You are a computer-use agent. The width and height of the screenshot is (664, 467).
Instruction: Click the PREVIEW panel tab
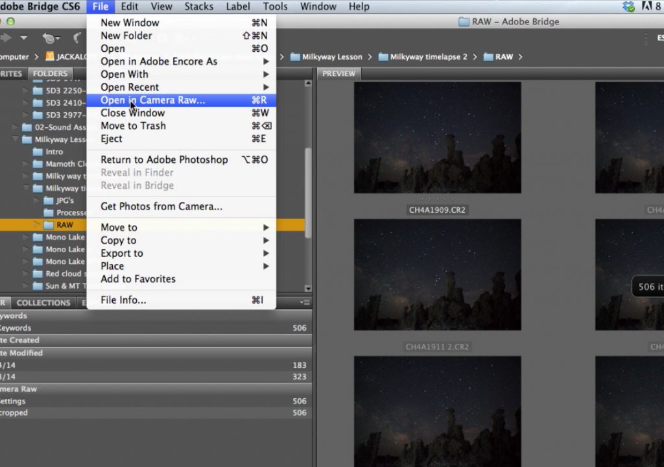pyautogui.click(x=338, y=74)
